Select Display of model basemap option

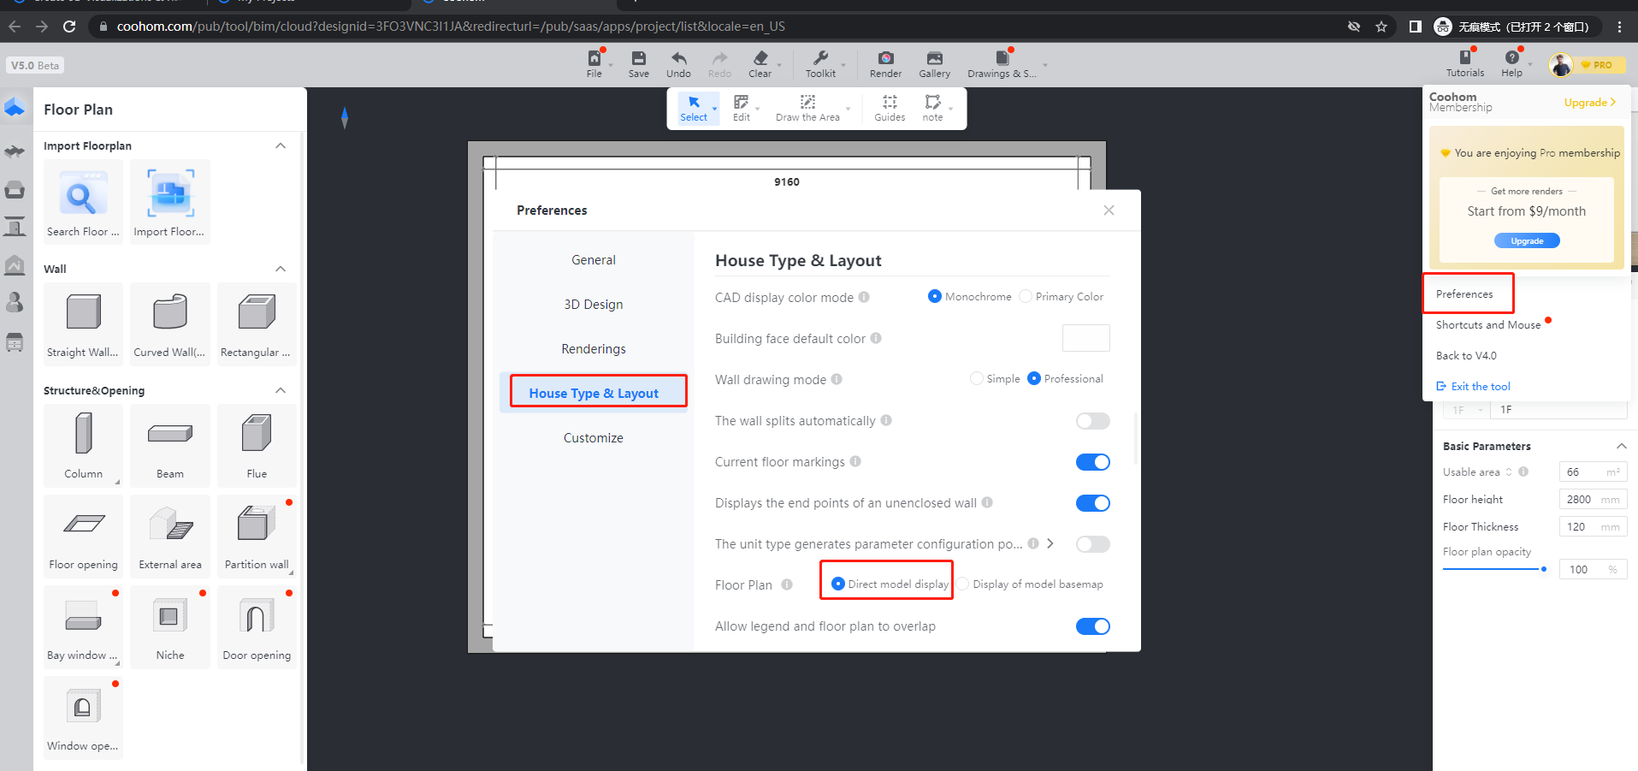[x=963, y=584]
